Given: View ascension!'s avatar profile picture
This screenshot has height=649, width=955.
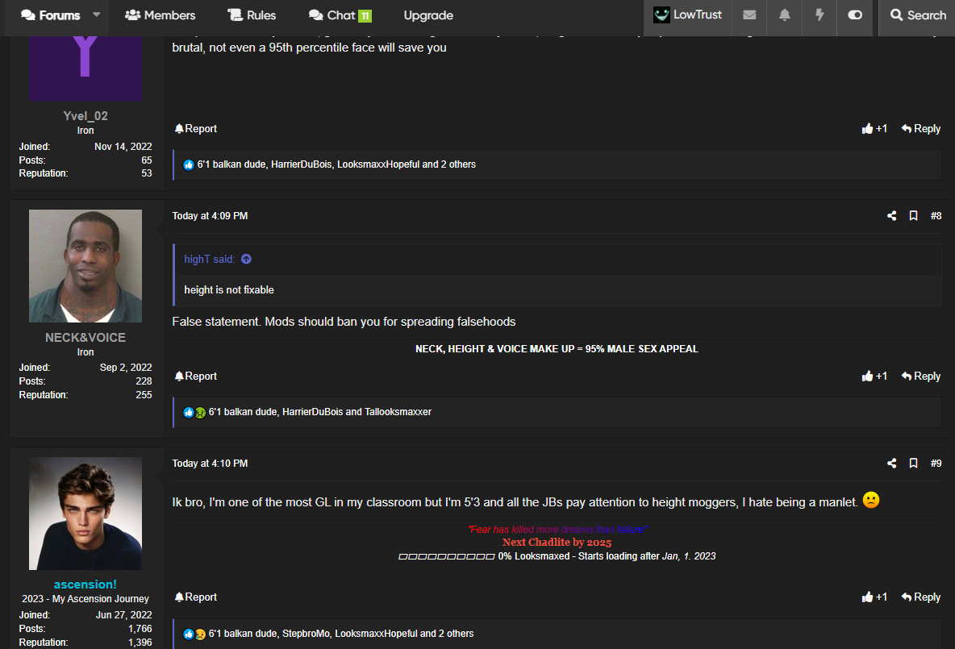Looking at the screenshot, I should (85, 514).
